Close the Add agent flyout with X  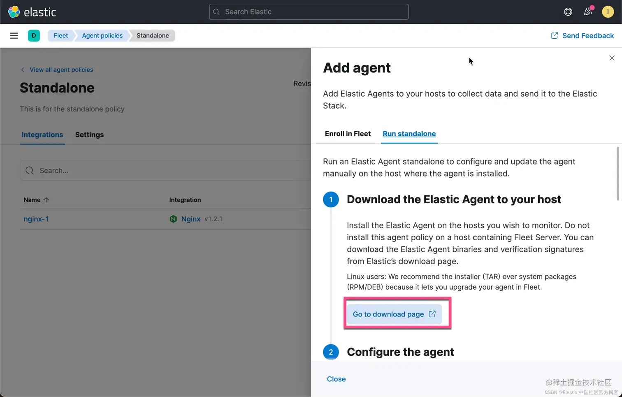[x=612, y=58]
